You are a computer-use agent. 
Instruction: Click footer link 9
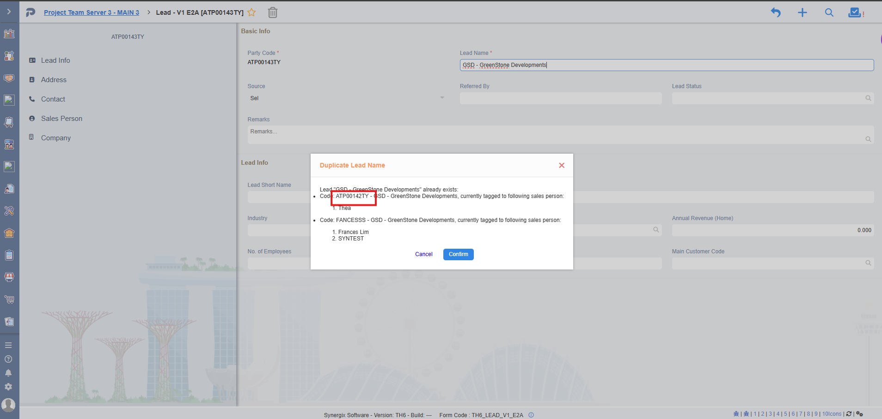[816, 414]
